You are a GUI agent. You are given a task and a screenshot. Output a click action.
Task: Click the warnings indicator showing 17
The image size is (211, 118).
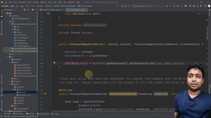(x=199, y=13)
